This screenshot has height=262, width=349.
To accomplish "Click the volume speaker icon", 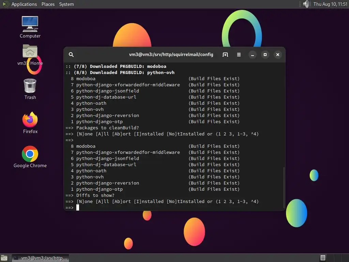I will coord(306,4).
